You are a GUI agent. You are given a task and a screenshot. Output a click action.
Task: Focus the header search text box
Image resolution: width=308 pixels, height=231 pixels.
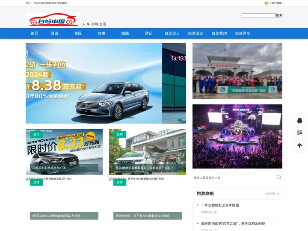[x=258, y=15]
